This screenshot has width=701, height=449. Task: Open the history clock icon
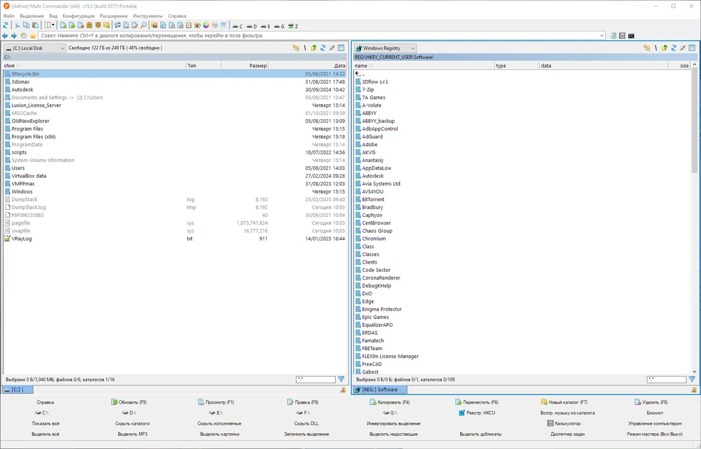[x=23, y=36]
